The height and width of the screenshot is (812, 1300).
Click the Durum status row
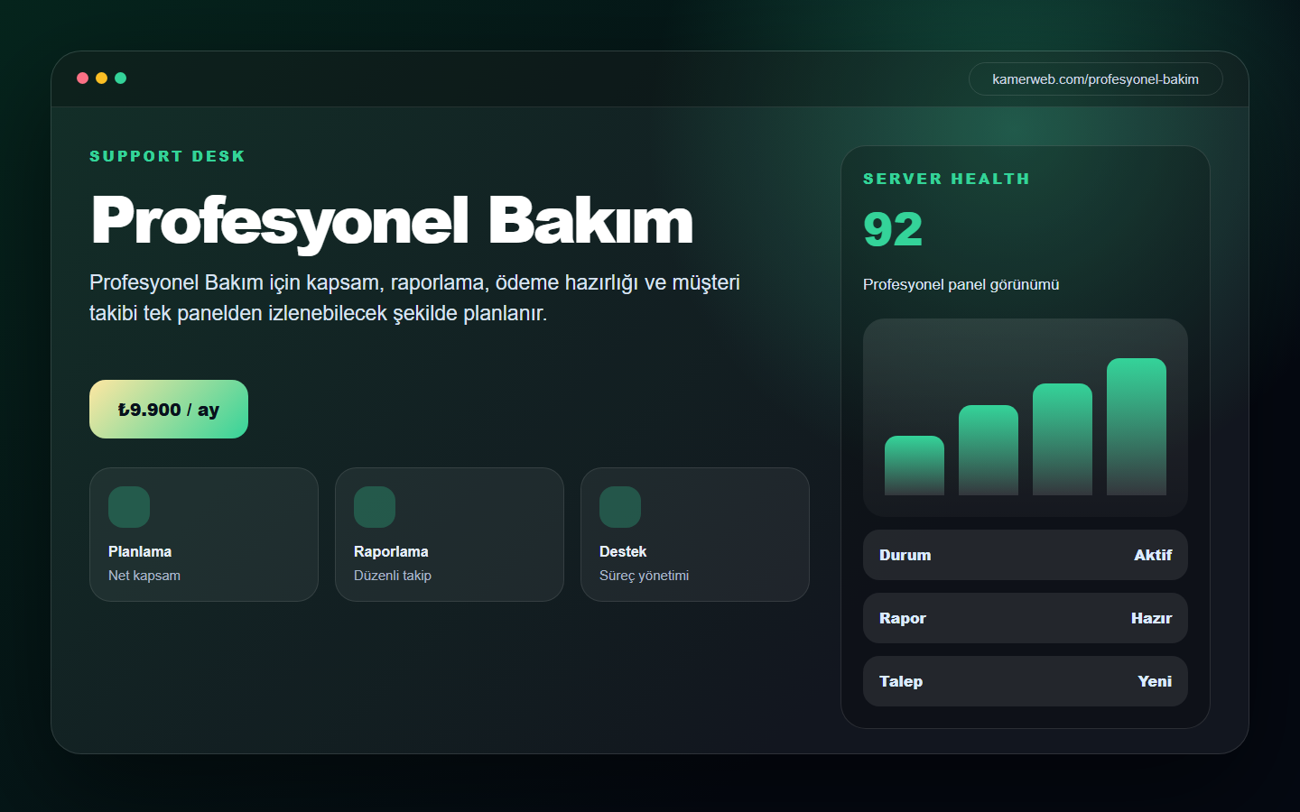[x=1026, y=555]
